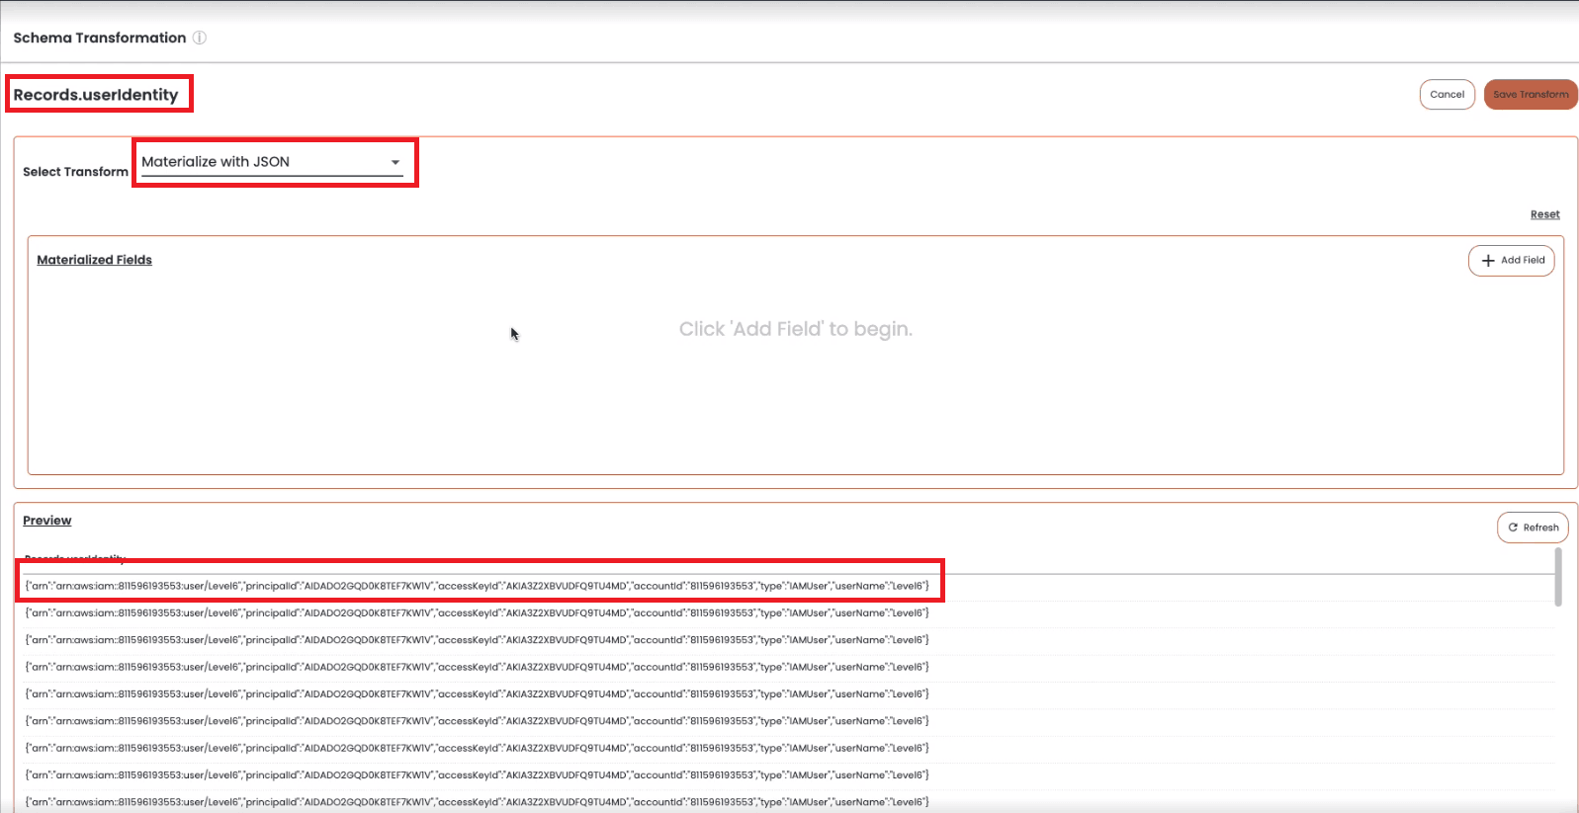Viewport: 1579px width, 813px height.
Task: Select the first JSON row in Preview
Action: point(477,586)
